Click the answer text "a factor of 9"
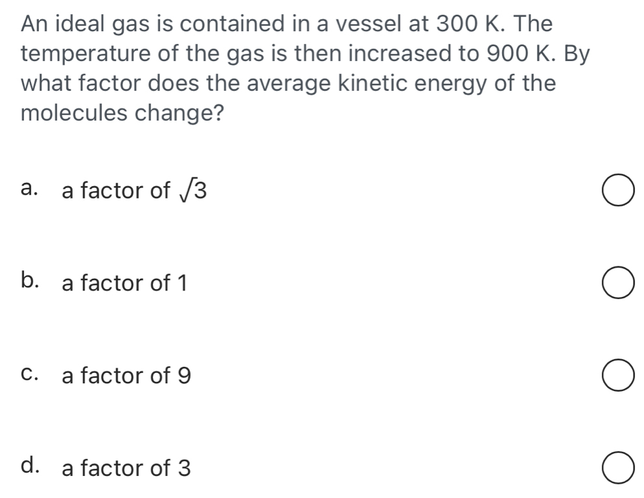644x498 pixels. coord(126,375)
